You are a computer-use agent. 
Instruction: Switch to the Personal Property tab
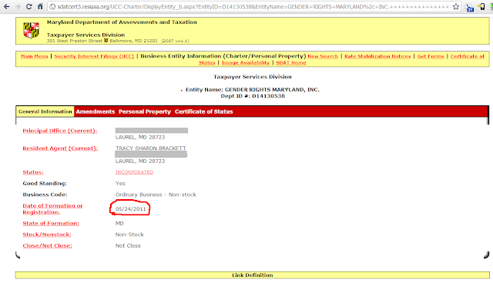145,112
